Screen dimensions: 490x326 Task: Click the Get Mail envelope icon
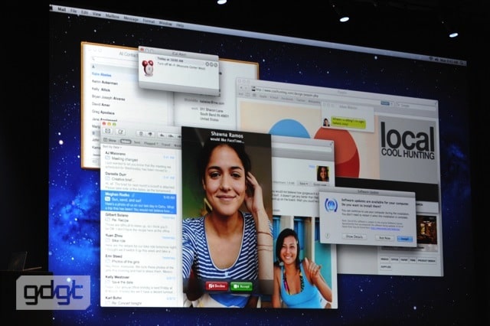click(107, 131)
